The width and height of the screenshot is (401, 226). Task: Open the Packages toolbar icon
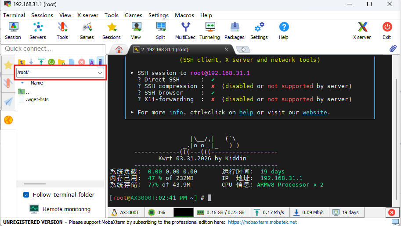[235, 31]
